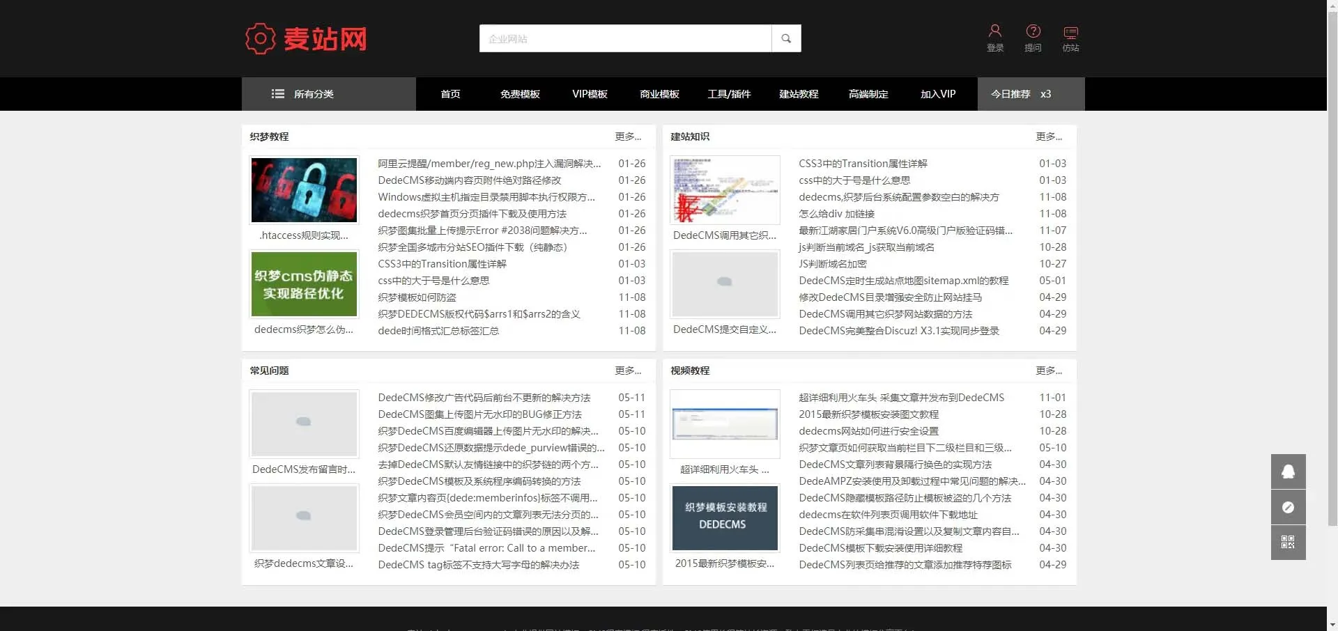
Task: Click 更多... in the 织梦教程 section
Action: 627,137
